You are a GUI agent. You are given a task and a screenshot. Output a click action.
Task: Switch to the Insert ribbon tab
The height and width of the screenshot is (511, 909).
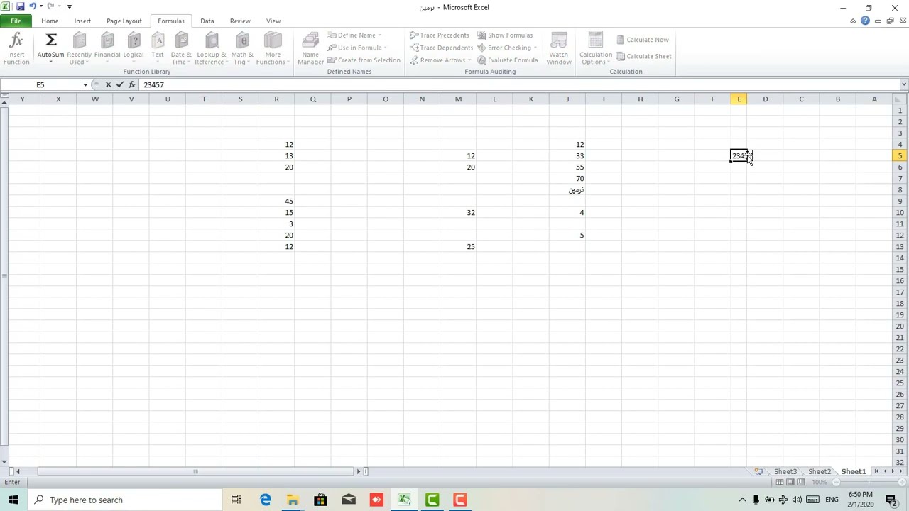(x=82, y=21)
